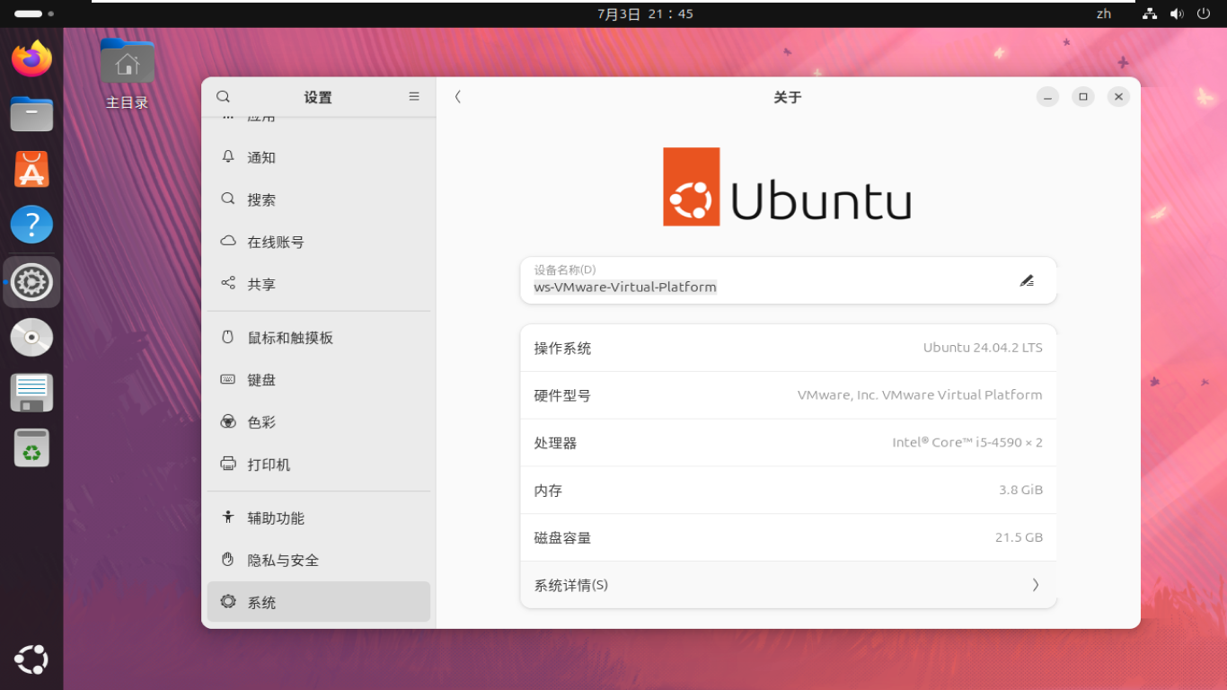Click the VMware, Inc. VMware Virtual Platform text
The width and height of the screenshot is (1227, 690).
click(x=920, y=394)
